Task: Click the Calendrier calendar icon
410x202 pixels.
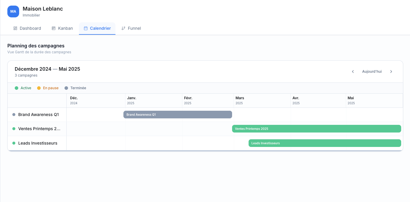Action: [86, 28]
